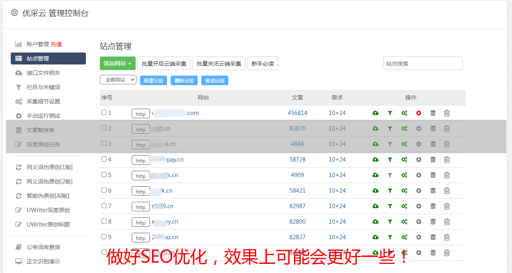Click the 批量开启云端采集 button
Viewport: 512px width, 273px height.
tap(164, 63)
